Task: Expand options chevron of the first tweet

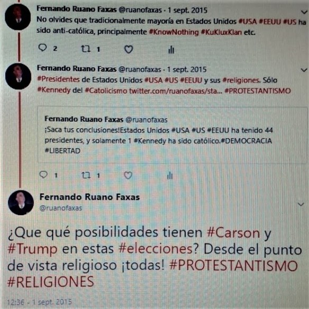Action: click(x=304, y=12)
